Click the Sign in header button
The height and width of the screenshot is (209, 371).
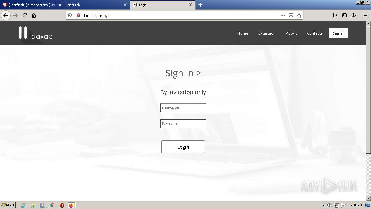tap(339, 33)
